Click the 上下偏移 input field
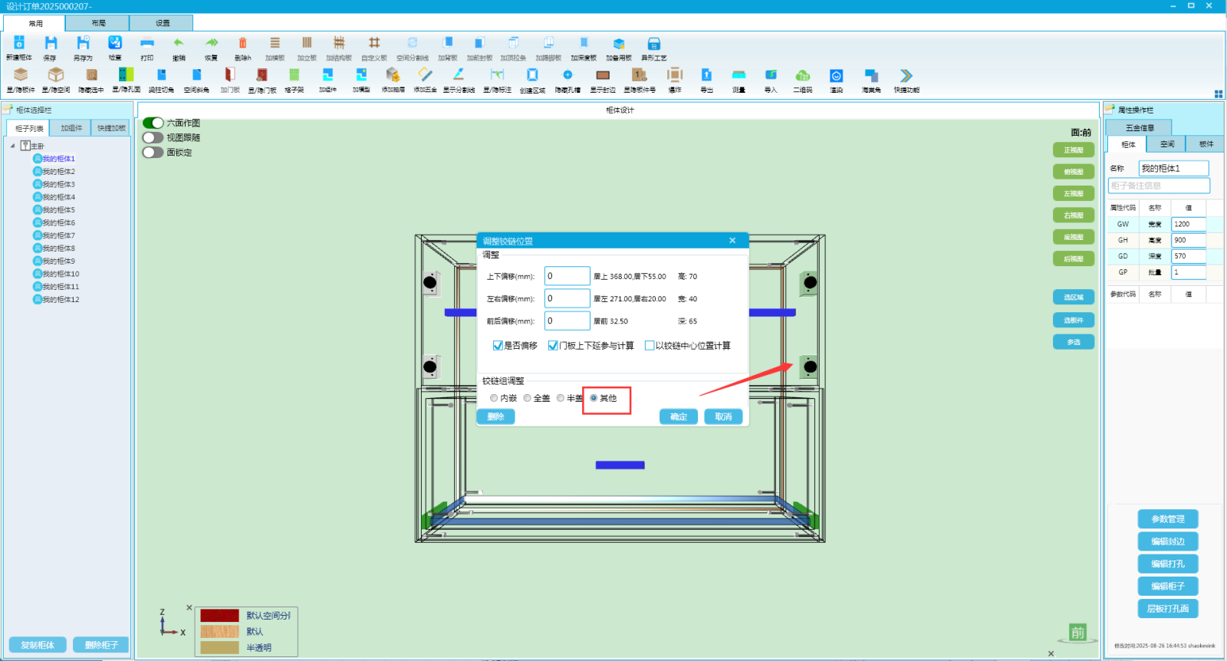 pyautogui.click(x=567, y=276)
